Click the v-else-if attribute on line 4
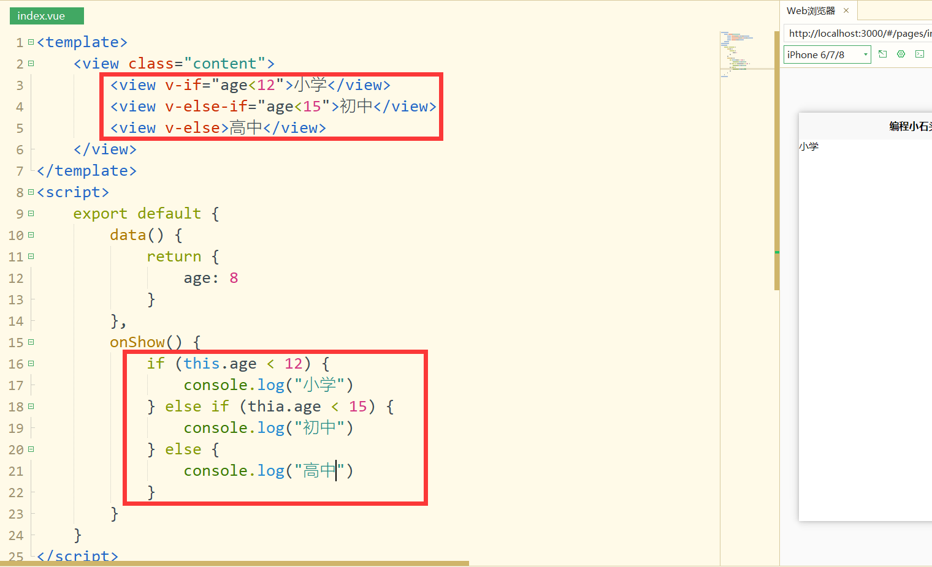This screenshot has width=932, height=567. pyautogui.click(x=206, y=107)
